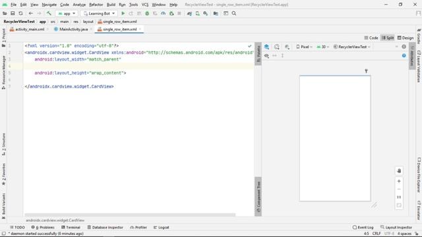Image resolution: width=422 pixels, height=237 pixels.
Task: Open the Problems tool window
Action: [43, 227]
